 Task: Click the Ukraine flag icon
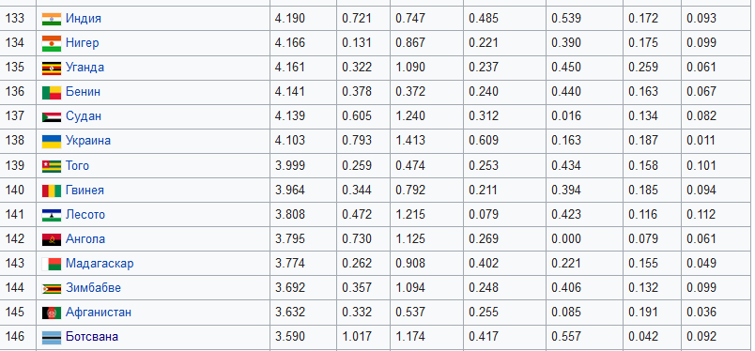[52, 142]
